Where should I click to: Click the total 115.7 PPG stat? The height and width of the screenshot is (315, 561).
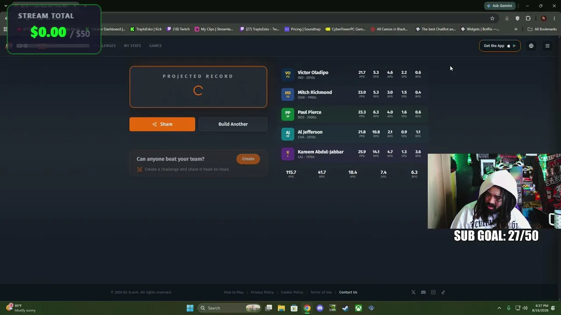(291, 174)
